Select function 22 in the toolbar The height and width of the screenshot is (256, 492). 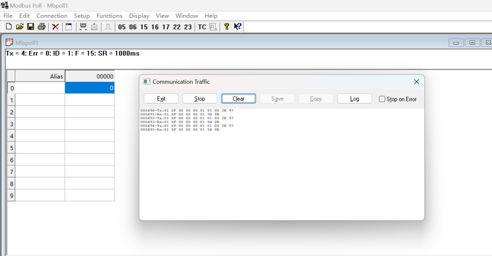point(177,27)
